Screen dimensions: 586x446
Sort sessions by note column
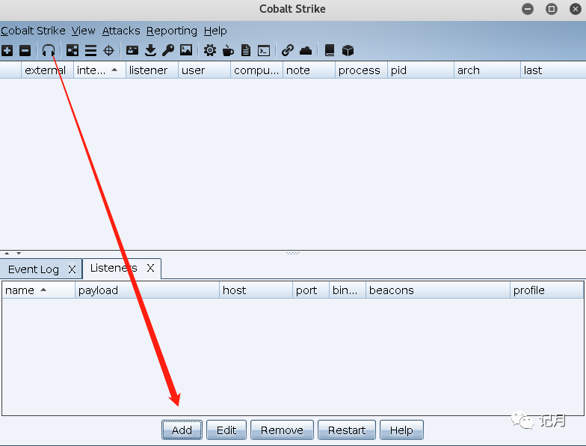(309, 70)
